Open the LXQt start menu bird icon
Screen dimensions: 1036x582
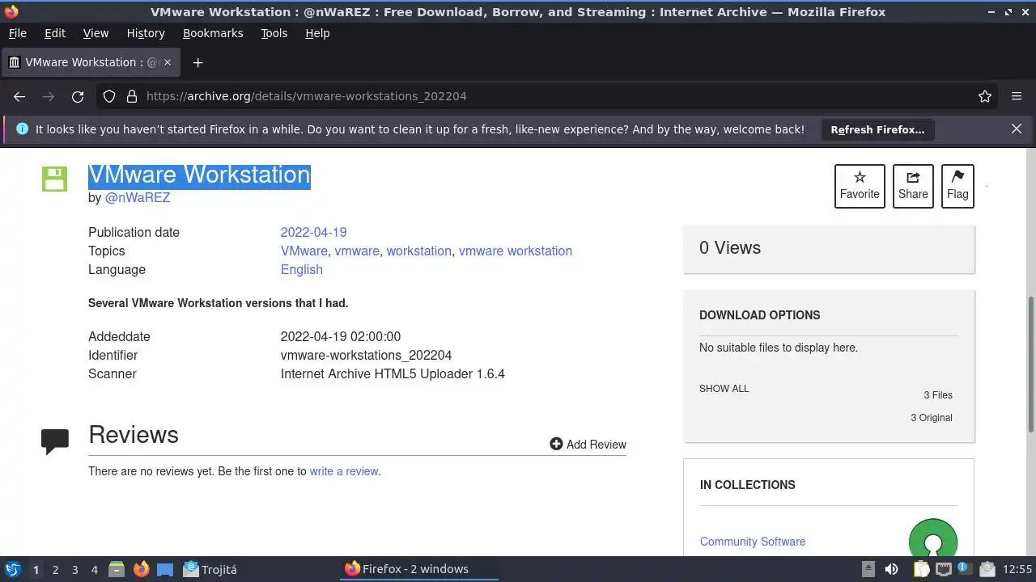pos(12,569)
